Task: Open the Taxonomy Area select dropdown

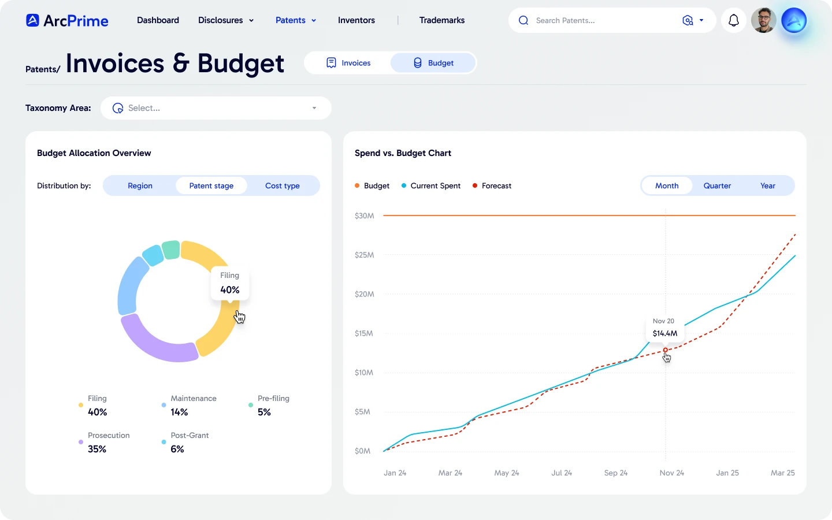Action: (216, 108)
